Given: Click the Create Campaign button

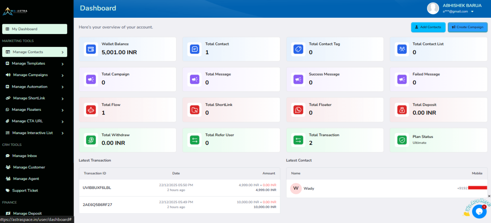Looking at the screenshot, I should click(x=467, y=27).
